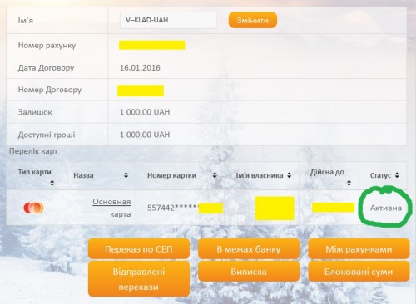Click the Залишок balance value
416x304 pixels.
145,112
